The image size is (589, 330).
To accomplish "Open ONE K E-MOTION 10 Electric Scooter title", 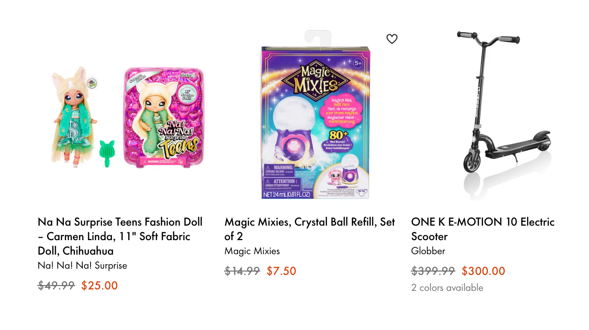I will point(483,229).
